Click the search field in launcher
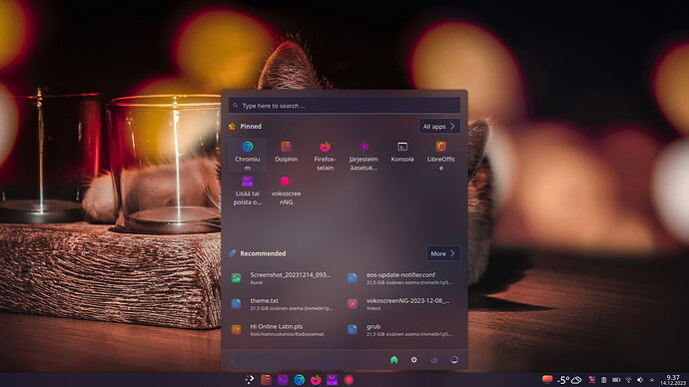This screenshot has height=387, width=689. (344, 106)
